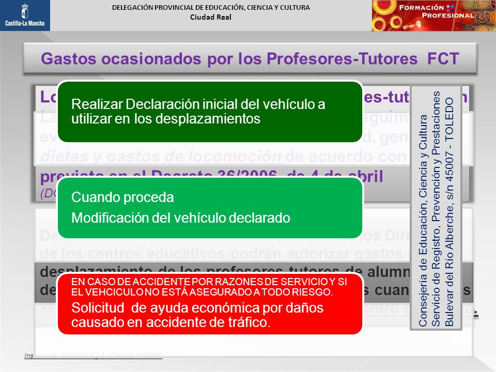Viewport: 496px width, 372px height.
Task: Click the 'dietas y gastos de locomoción' faded text
Action: tap(161, 156)
